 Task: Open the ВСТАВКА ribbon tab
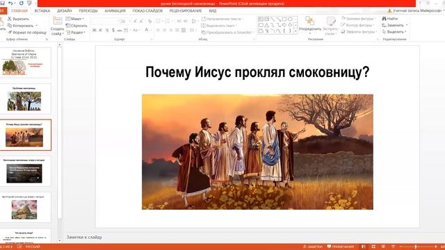click(x=42, y=11)
